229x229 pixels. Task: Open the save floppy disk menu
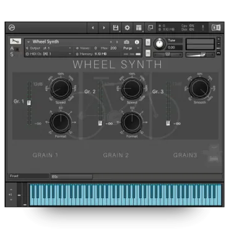coord(116,28)
